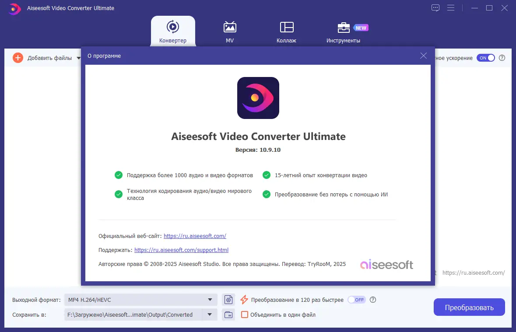
Task: Click green check beside Технология кодирования
Action: pyautogui.click(x=119, y=195)
